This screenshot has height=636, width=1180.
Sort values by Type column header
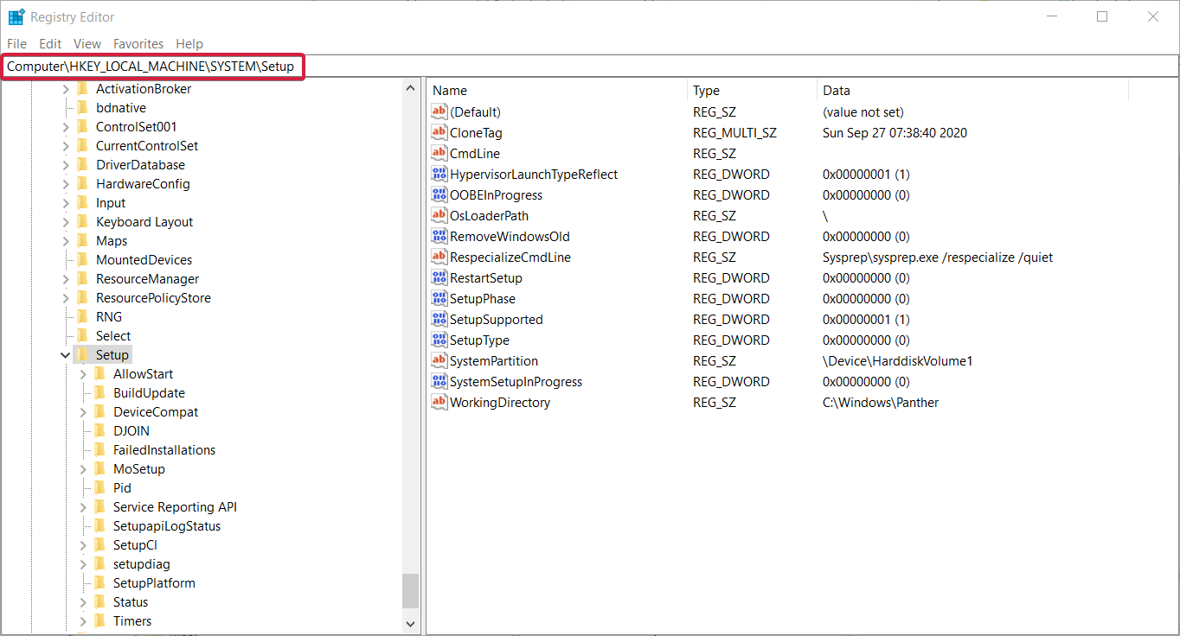coord(753,91)
